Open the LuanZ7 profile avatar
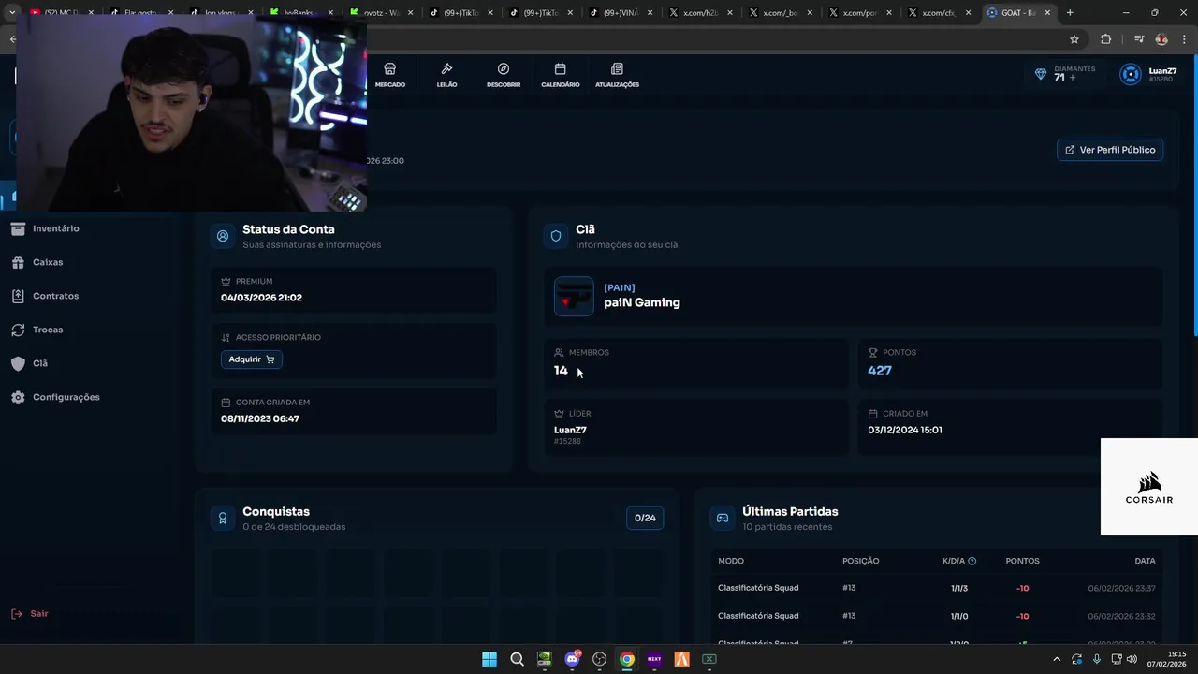This screenshot has height=674, width=1198. 1131,75
